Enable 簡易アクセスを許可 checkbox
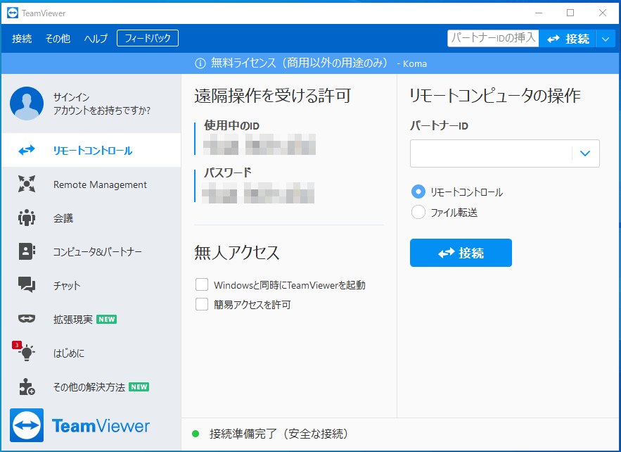Screen dimensions: 621x452 pos(202,304)
